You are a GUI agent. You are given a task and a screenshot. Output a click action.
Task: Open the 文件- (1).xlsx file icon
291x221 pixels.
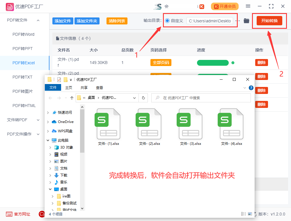108,124
